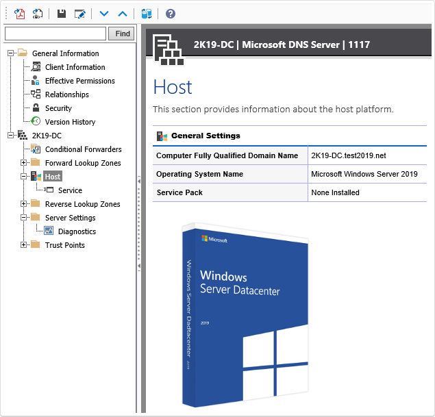Select 2K19-DC tree item label
Viewport: 435px width, 417px height.
(47, 136)
